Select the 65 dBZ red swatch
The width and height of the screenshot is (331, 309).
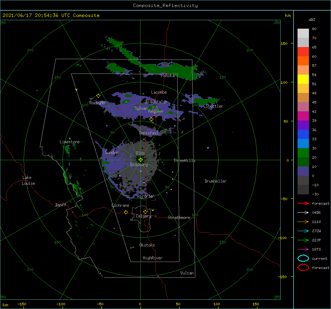(303, 52)
